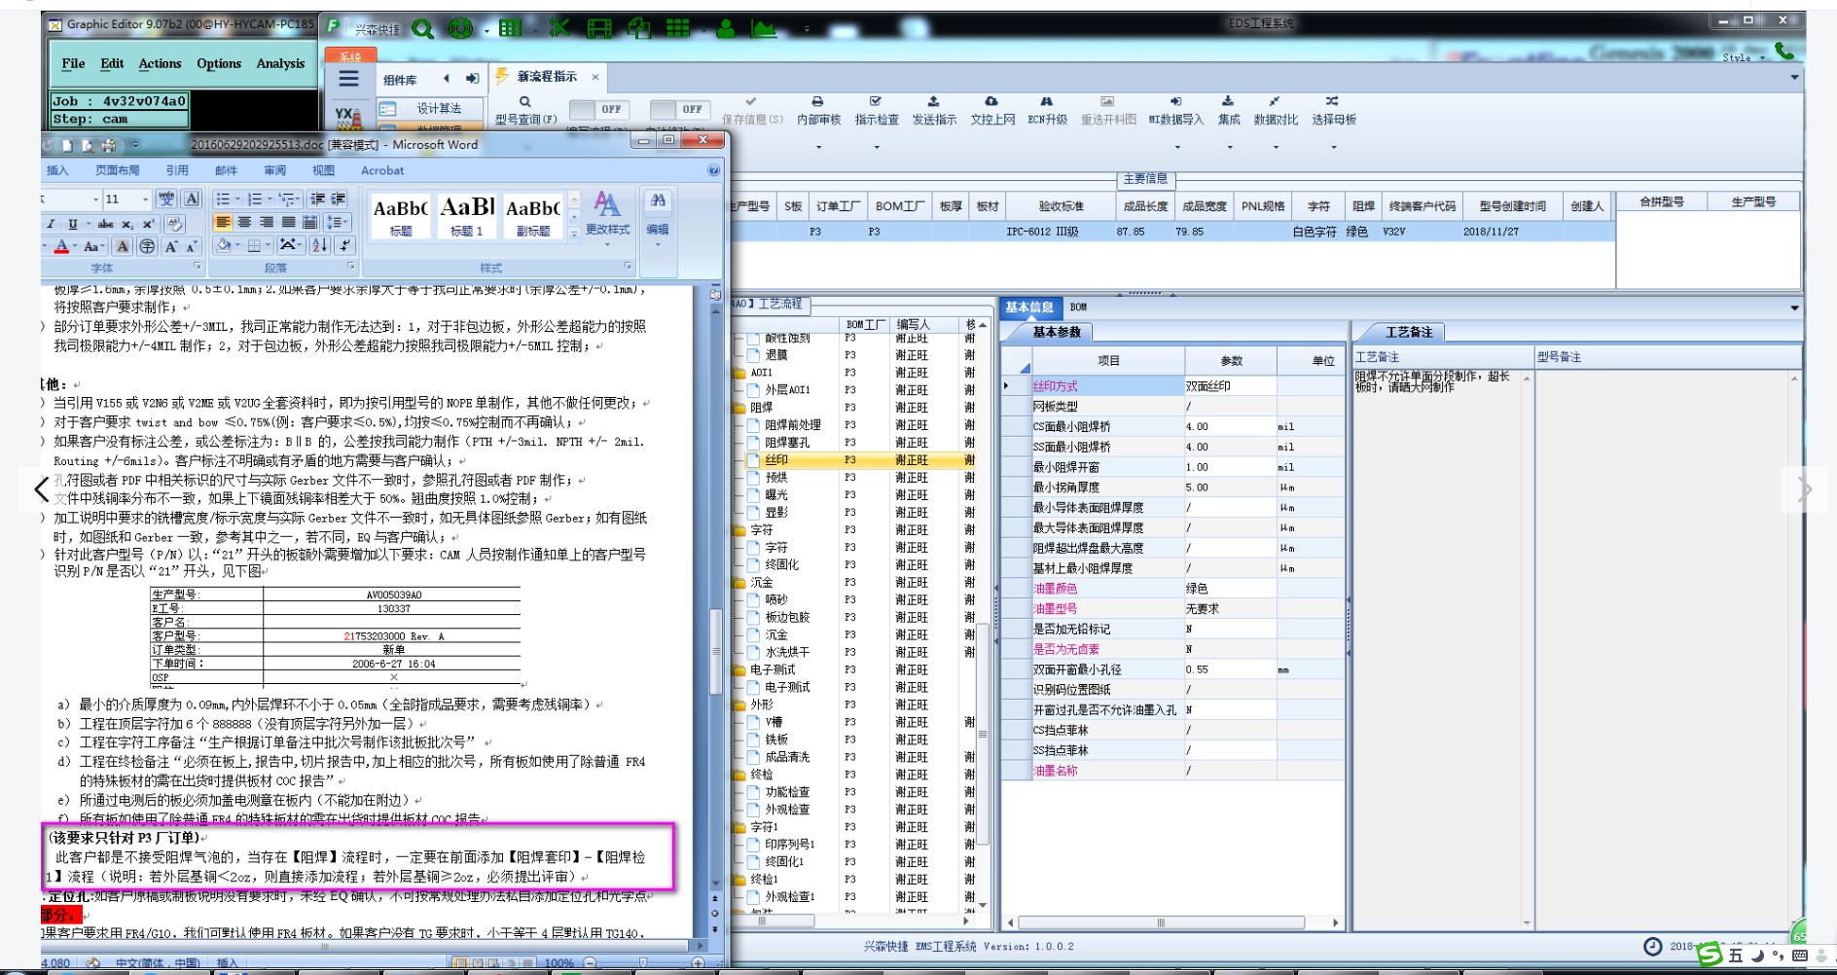
Task: Click Word center align icon
Action: (244, 223)
